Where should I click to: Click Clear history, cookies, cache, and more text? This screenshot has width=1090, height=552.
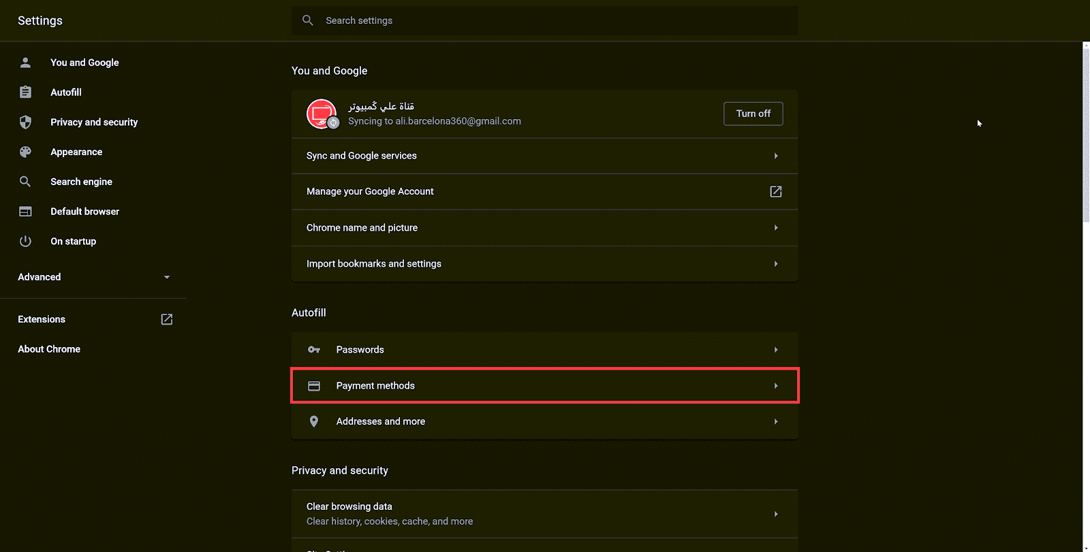390,521
